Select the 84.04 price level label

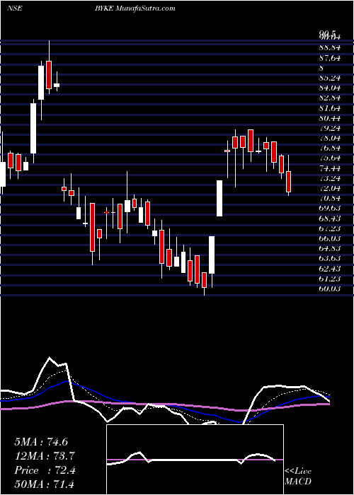(x=330, y=88)
